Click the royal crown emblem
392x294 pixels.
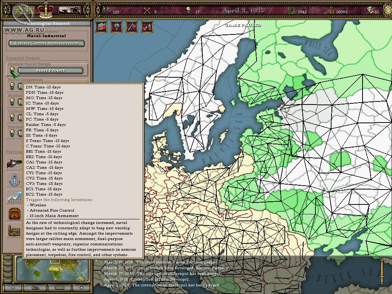[x=46, y=10]
